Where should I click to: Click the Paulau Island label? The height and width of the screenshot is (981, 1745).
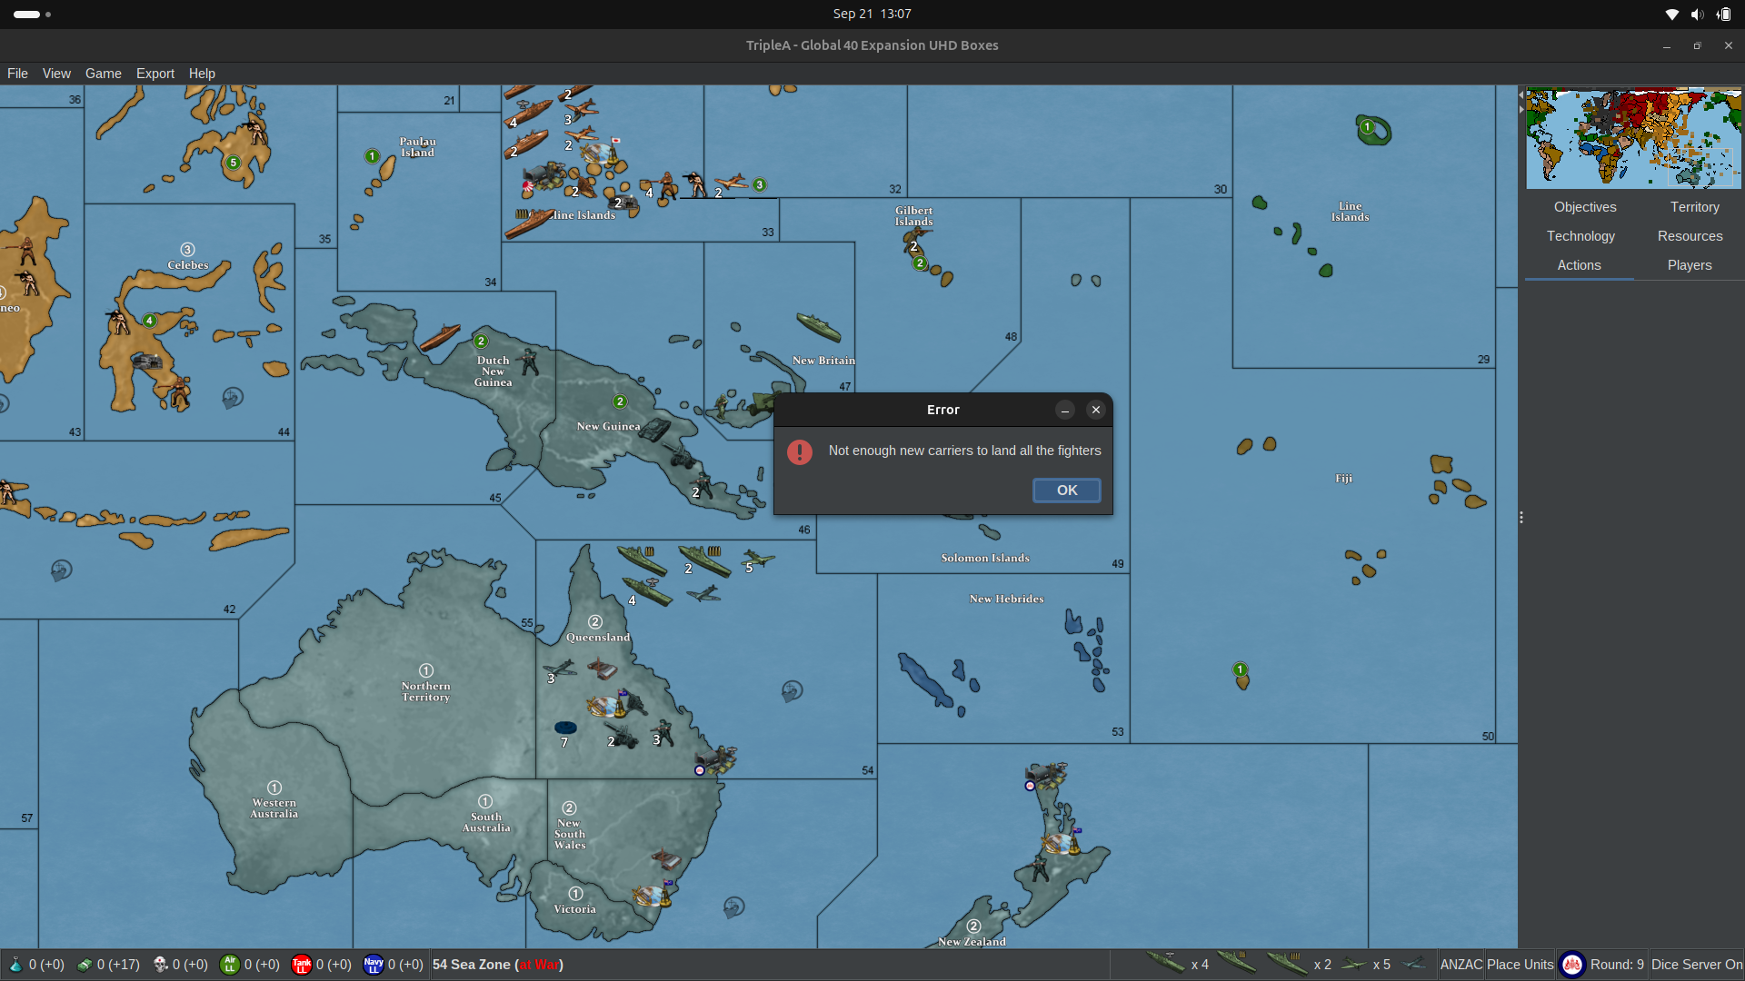(x=417, y=147)
